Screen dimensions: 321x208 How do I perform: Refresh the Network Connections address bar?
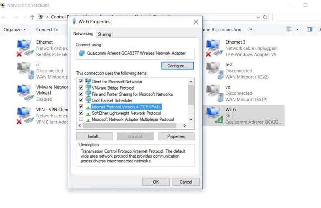265,17
